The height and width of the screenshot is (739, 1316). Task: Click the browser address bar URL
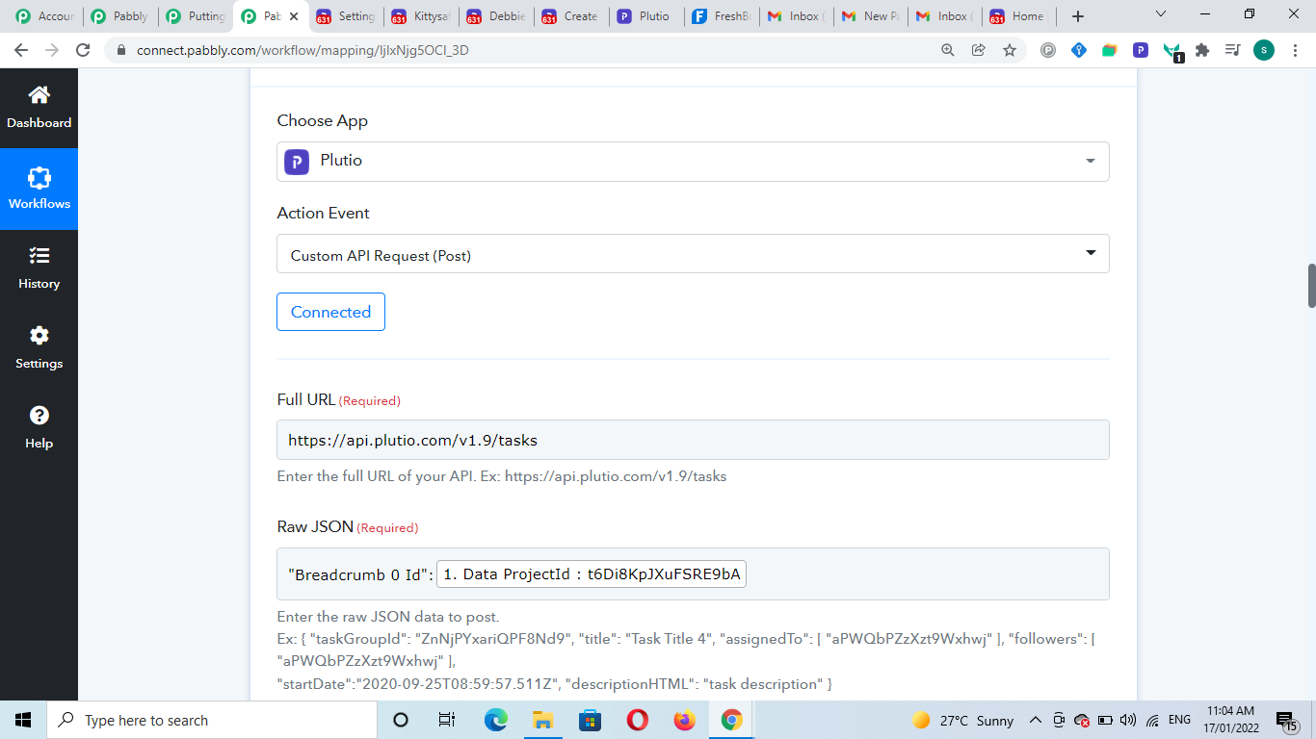pos(303,50)
